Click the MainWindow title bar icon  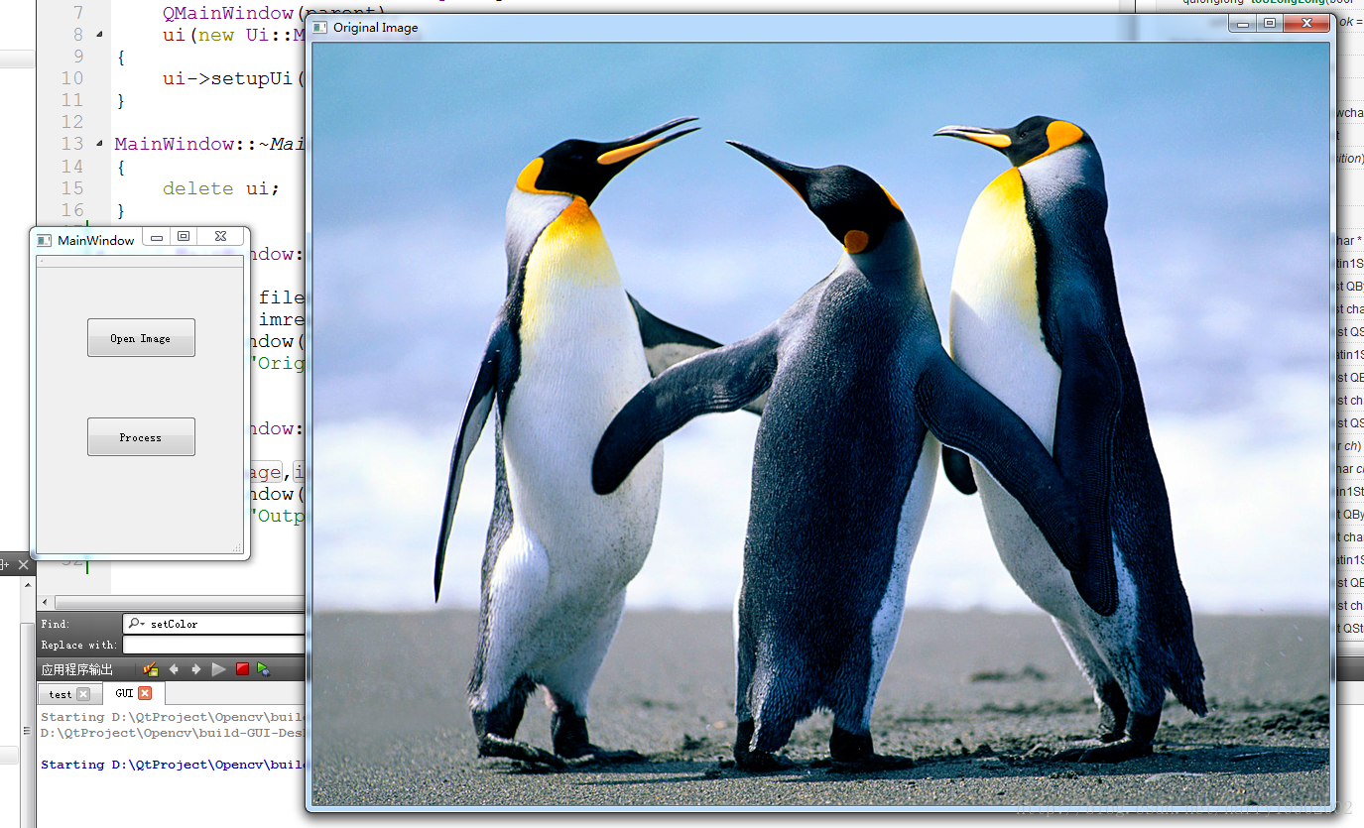click(44, 240)
